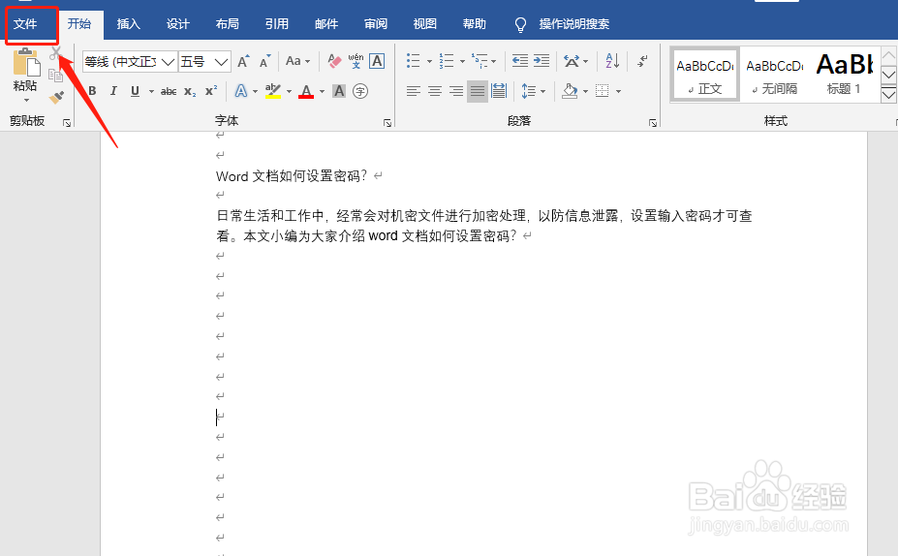898x556 pixels.
Task: Switch to the 邮件 tab
Action: (x=326, y=24)
